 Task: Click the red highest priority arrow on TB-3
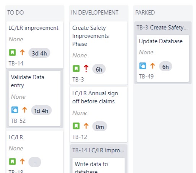86,69
